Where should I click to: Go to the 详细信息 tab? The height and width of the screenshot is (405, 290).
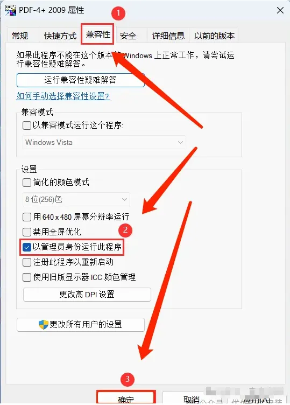tap(168, 36)
